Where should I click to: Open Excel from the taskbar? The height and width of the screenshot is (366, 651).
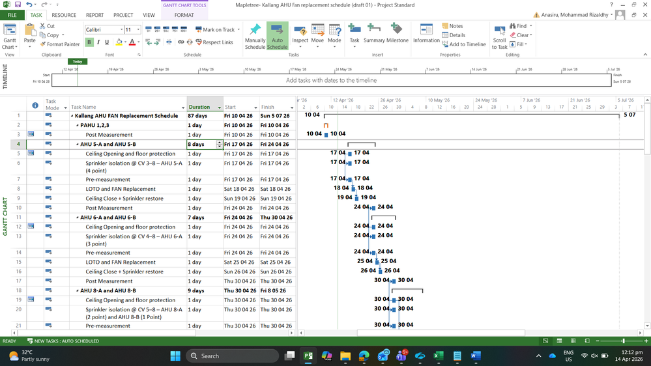point(438,356)
